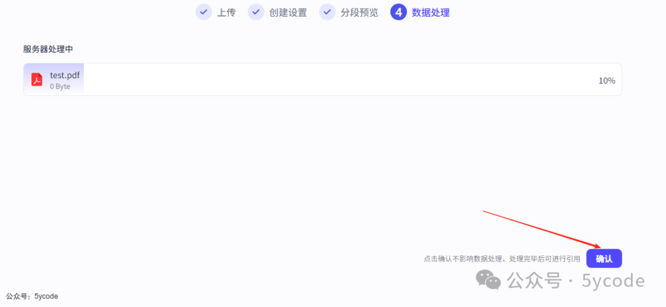This screenshot has height=307, width=666.
Task: Click the test.pdf upload progress bar
Action: (x=323, y=79)
